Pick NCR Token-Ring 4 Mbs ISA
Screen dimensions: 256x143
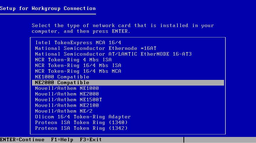point(73,60)
